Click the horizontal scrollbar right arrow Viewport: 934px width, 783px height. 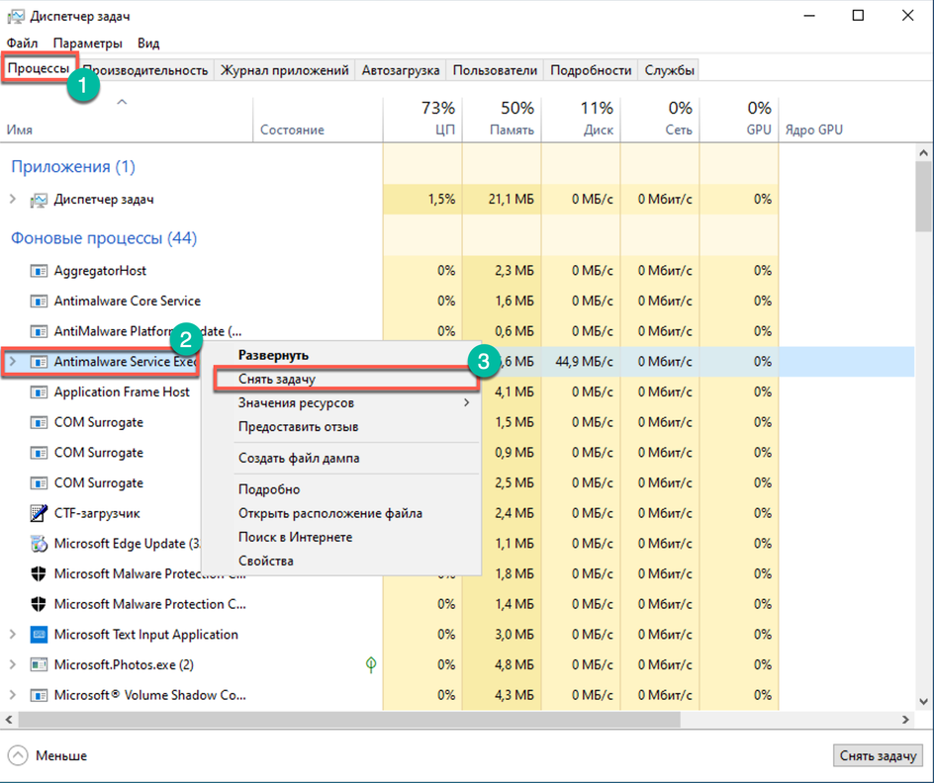point(906,720)
